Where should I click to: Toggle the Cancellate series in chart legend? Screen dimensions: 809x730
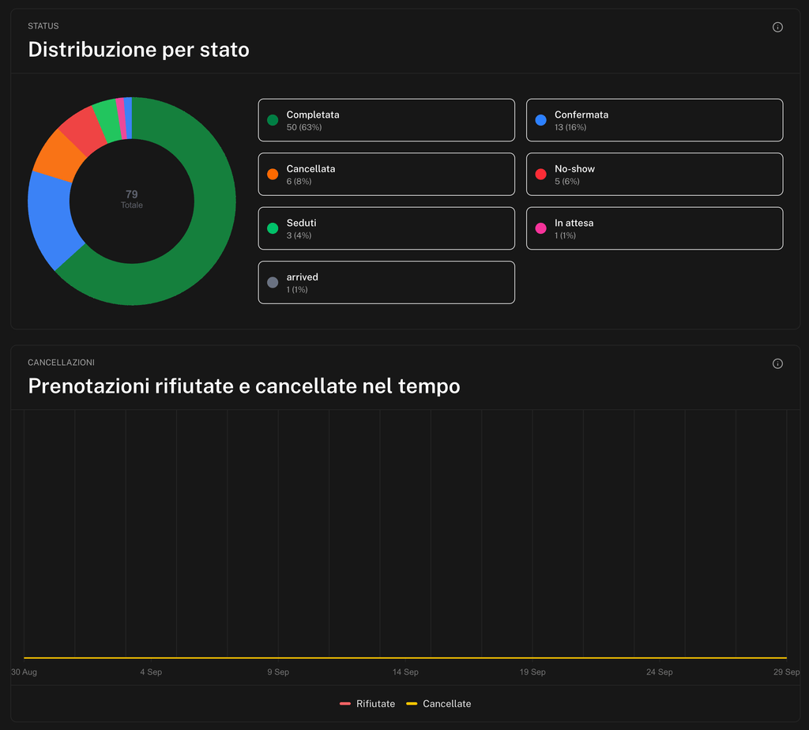point(438,704)
